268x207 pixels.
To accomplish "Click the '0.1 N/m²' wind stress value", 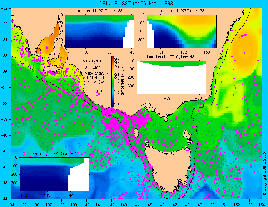I will [93, 67].
